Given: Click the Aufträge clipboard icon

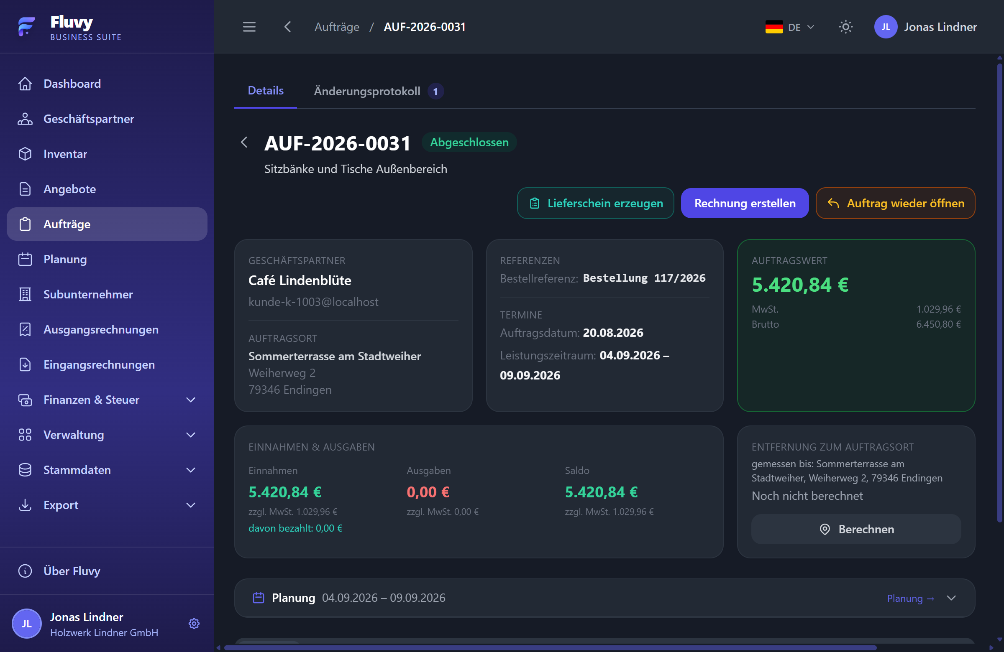Looking at the screenshot, I should 26,224.
